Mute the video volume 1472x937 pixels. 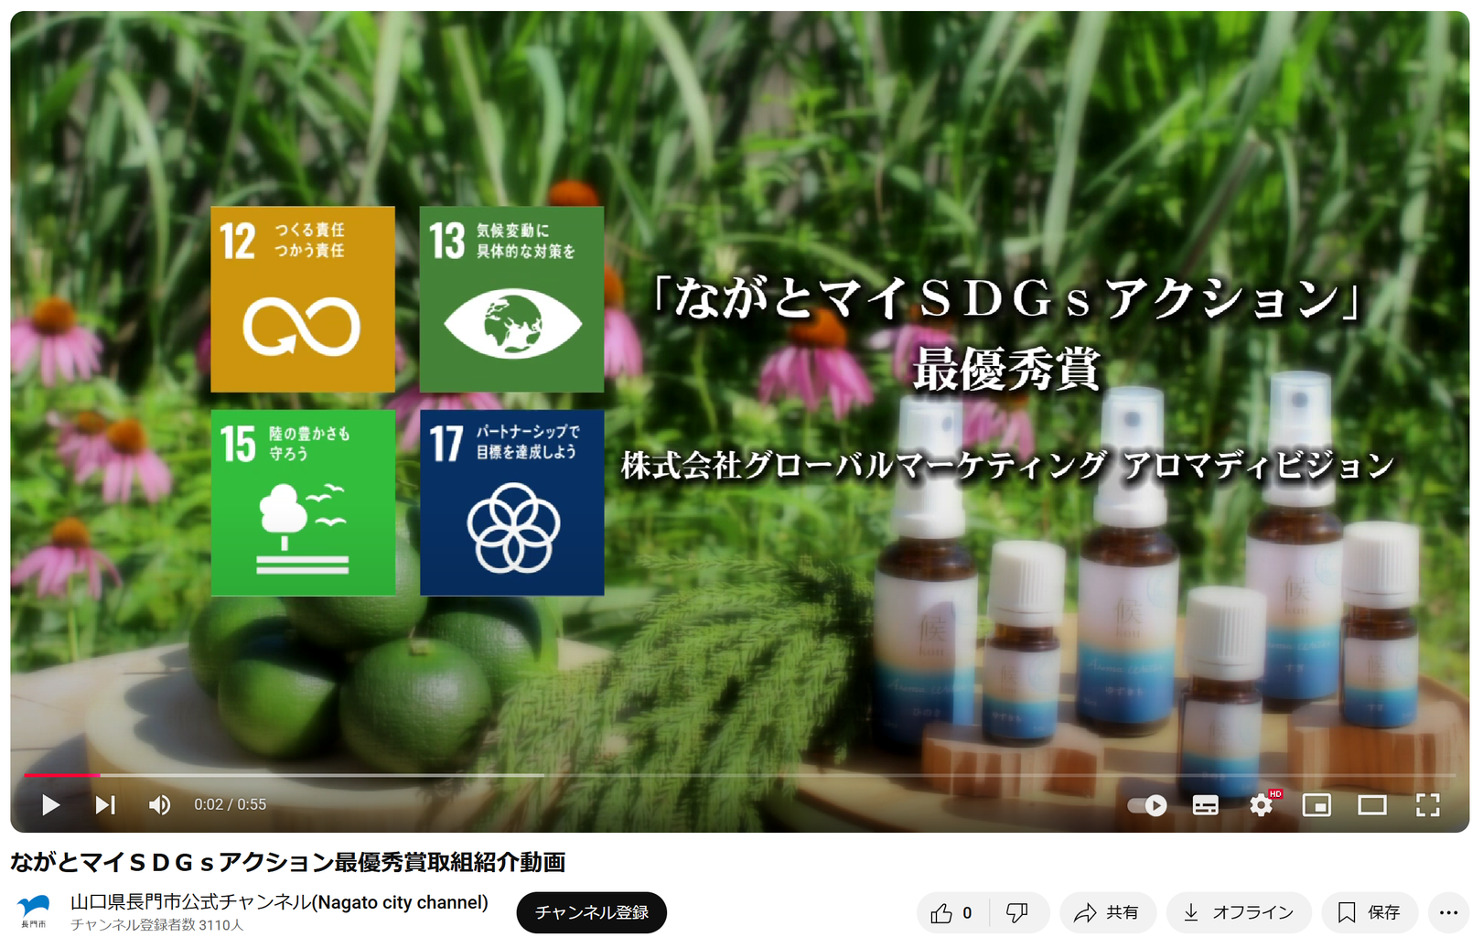tap(159, 804)
